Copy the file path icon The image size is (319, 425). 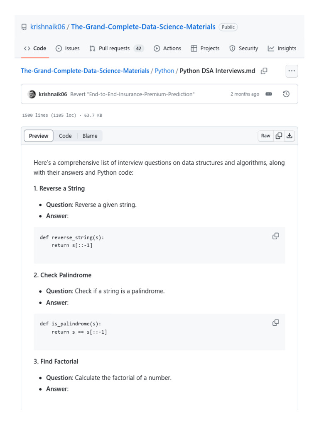coord(264,71)
